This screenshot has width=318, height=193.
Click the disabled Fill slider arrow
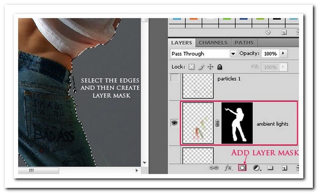pyautogui.click(x=283, y=67)
